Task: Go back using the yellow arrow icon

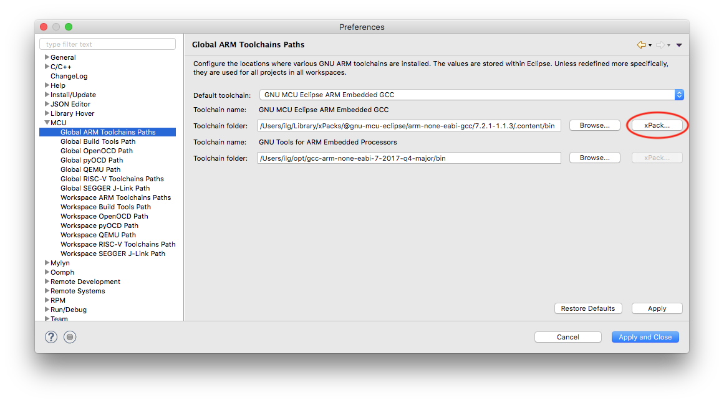Action: 641,45
